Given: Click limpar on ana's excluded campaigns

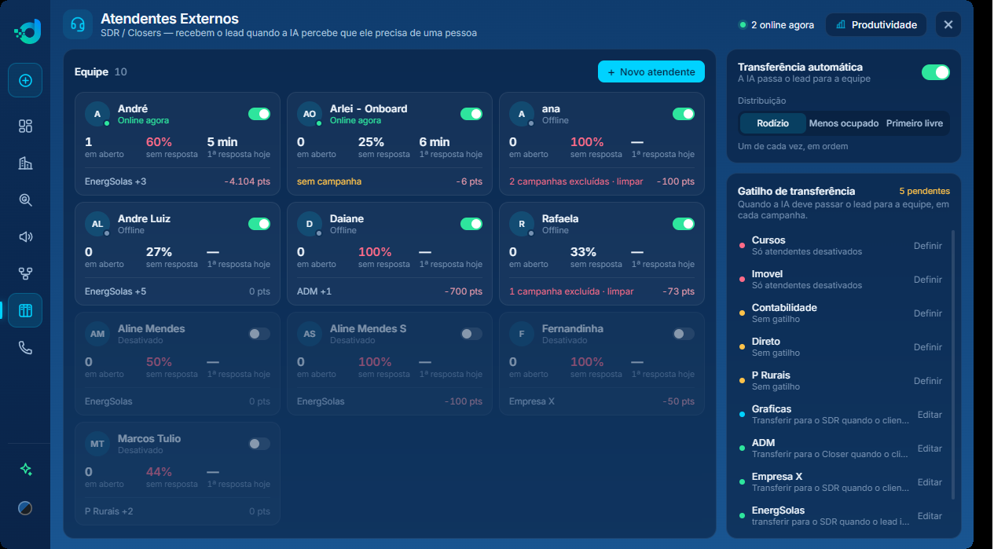Looking at the screenshot, I should point(629,181).
